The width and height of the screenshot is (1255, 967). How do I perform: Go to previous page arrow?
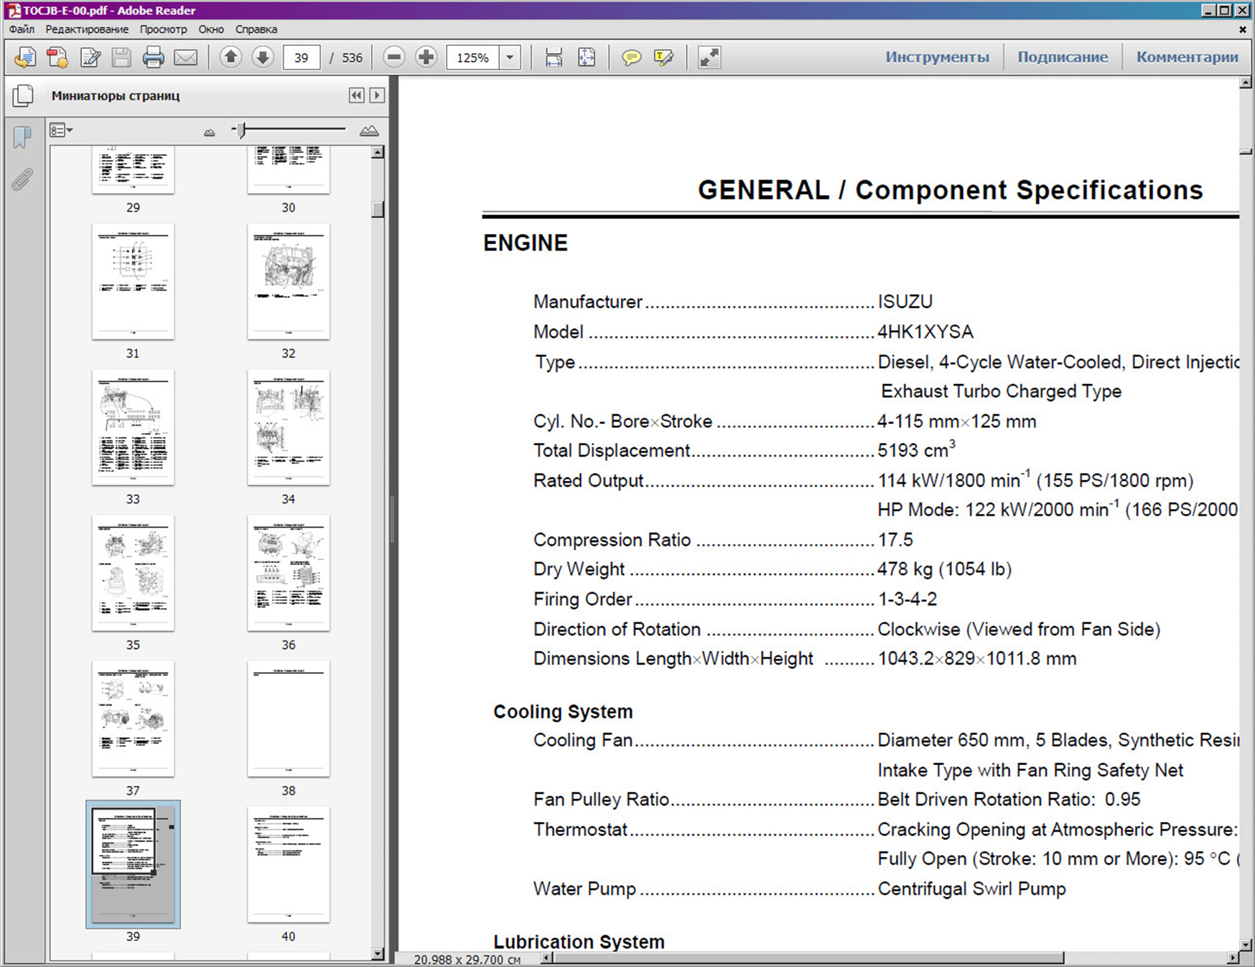[x=230, y=57]
